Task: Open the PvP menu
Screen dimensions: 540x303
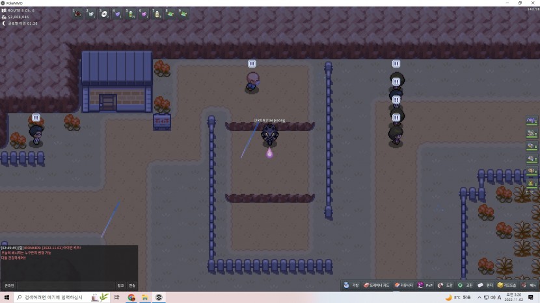Action: [x=425, y=285]
